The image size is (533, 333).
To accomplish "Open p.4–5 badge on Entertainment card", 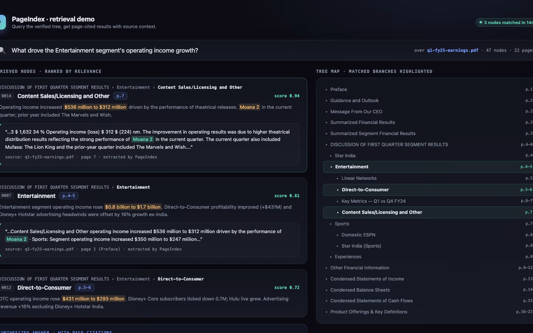I will (68, 196).
